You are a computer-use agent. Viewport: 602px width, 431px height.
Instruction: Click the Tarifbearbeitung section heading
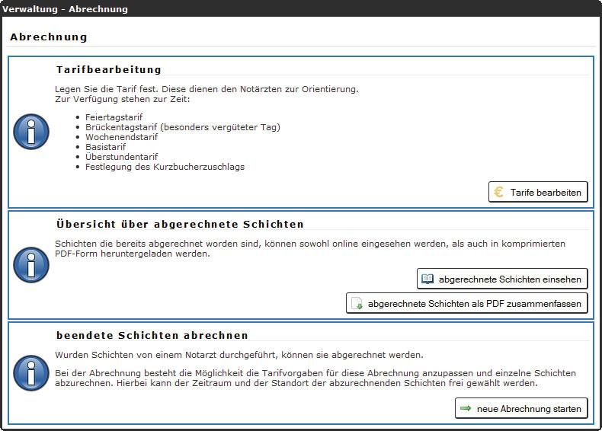109,69
